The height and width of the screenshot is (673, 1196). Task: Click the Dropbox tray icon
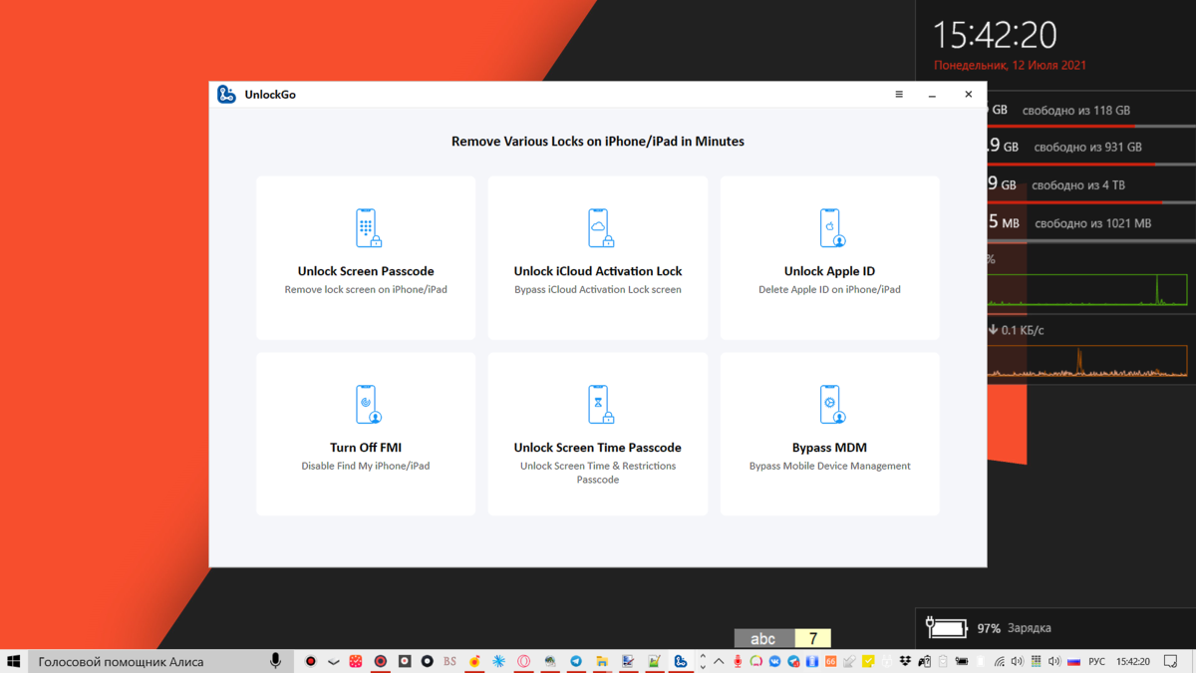905,661
